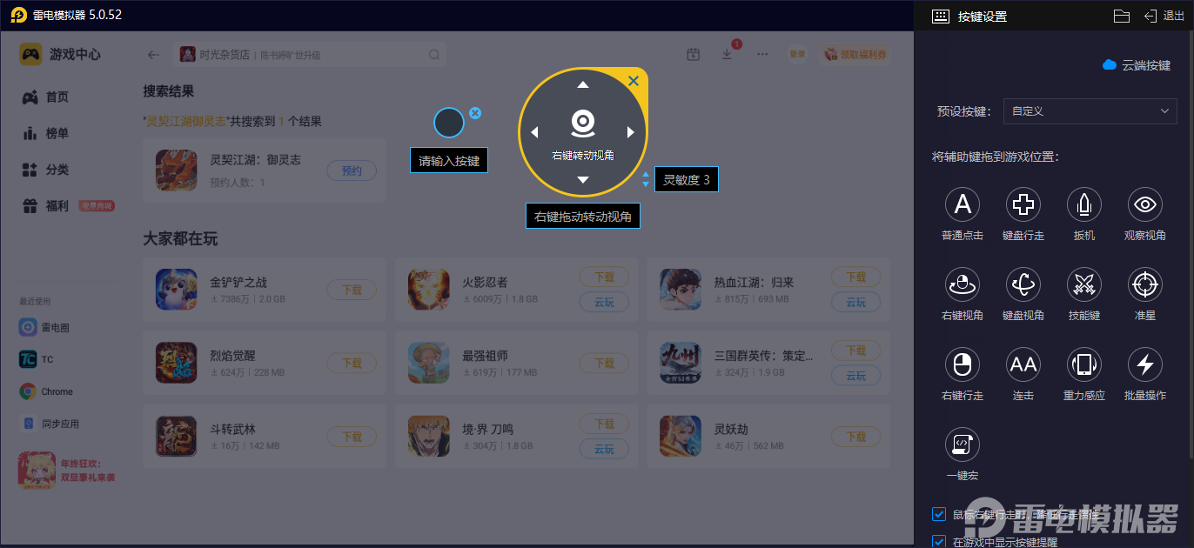Pick the 键盘行走 D-pad icon
Image resolution: width=1194 pixels, height=548 pixels.
click(x=1023, y=204)
